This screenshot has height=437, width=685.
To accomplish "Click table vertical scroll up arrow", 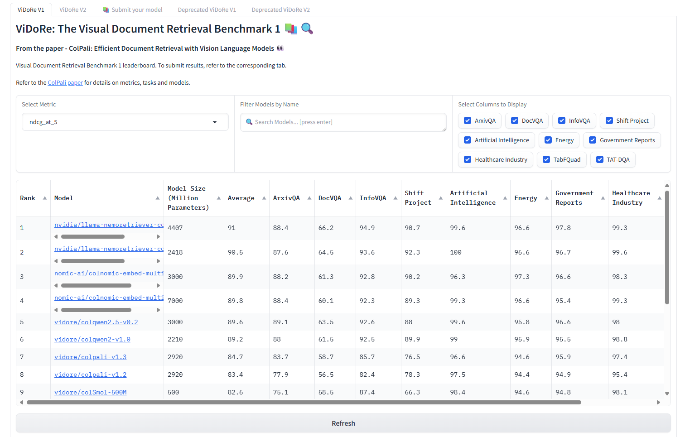I will click(667, 185).
